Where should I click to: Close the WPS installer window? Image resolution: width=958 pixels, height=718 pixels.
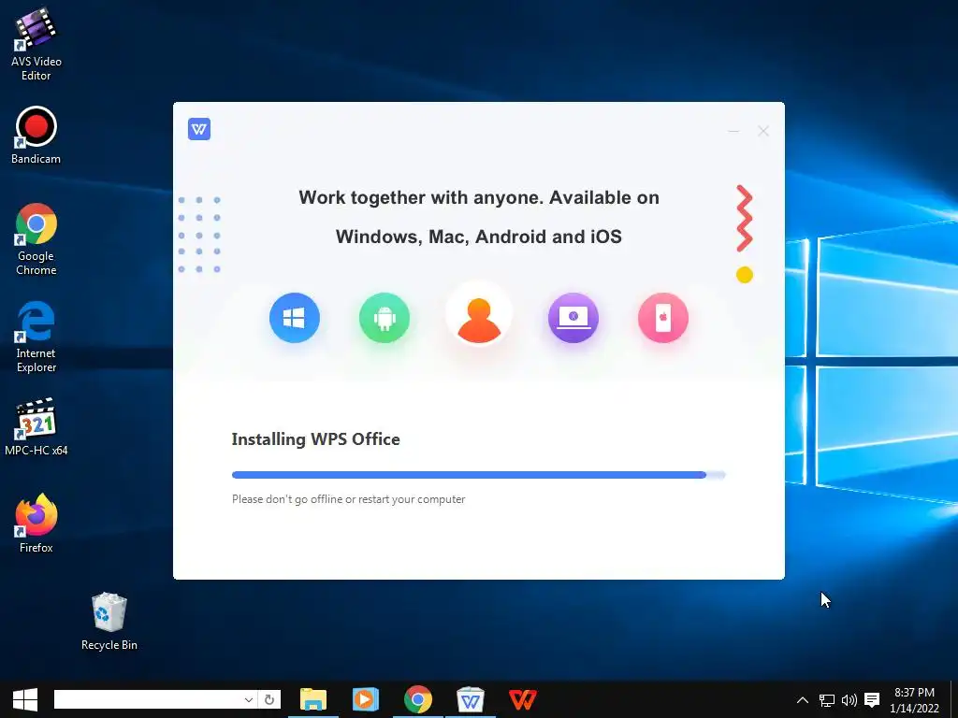click(763, 131)
